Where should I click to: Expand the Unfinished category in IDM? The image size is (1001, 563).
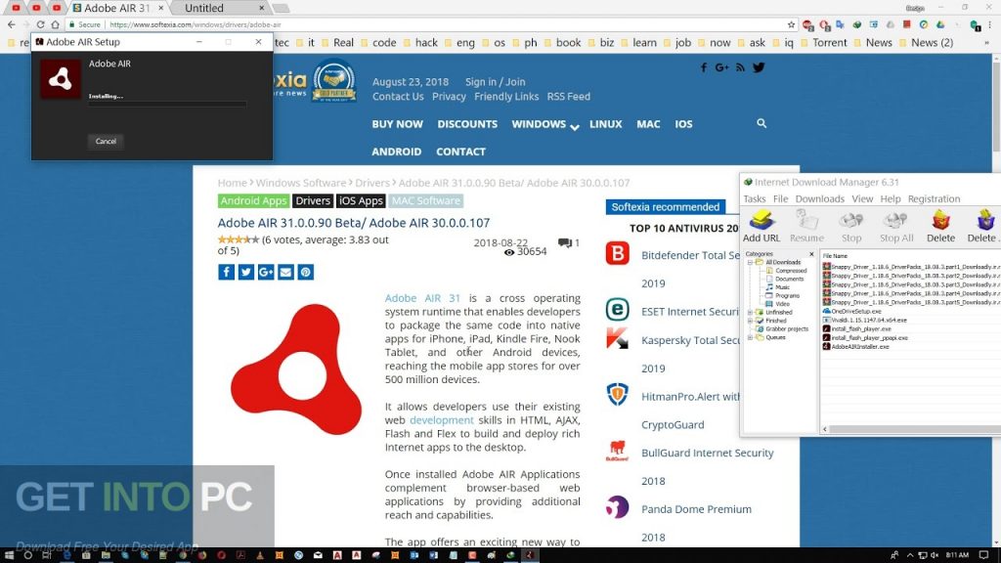750,312
